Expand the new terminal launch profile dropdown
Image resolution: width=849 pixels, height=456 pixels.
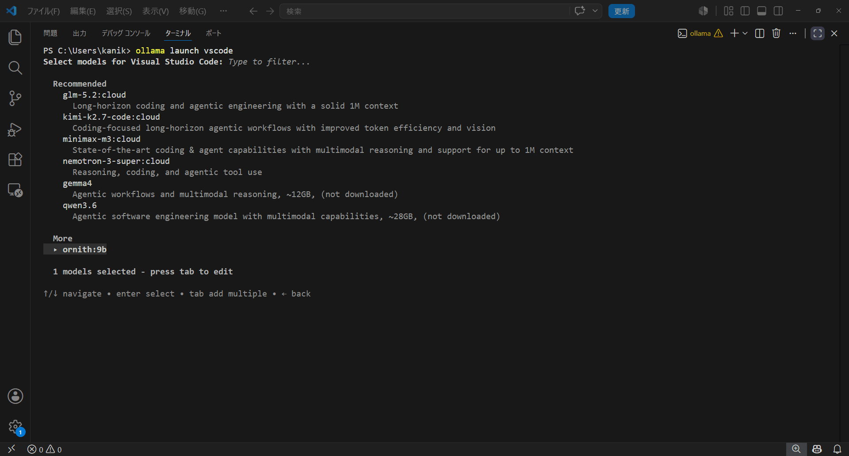click(x=746, y=34)
